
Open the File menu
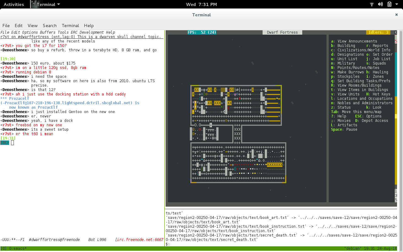tap(6, 26)
